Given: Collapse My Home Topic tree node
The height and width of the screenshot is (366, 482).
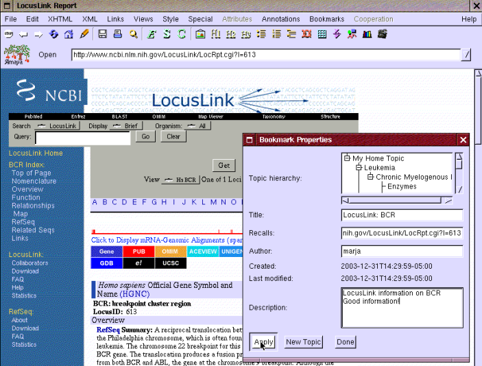Looking at the screenshot, I should pos(348,158).
